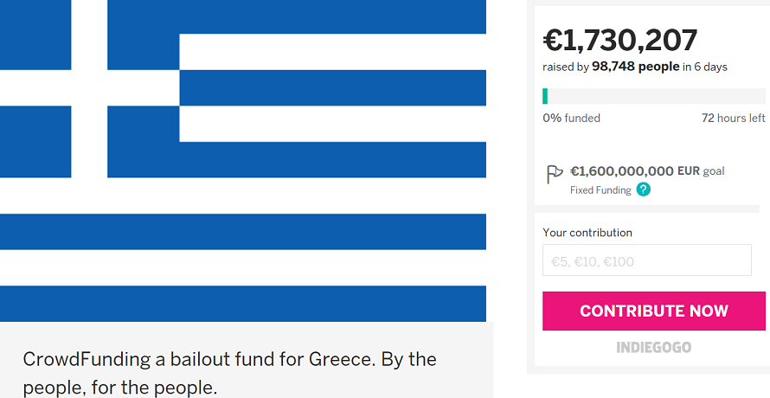Click the EUR currency label
The width and height of the screenshot is (770, 398).
(689, 171)
